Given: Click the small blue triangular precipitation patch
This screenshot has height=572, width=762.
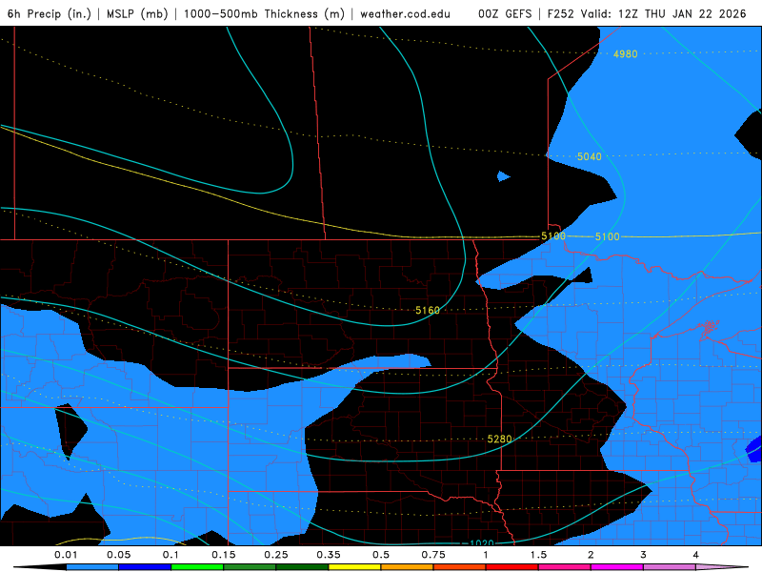Looking at the screenshot, I should coord(503,176).
